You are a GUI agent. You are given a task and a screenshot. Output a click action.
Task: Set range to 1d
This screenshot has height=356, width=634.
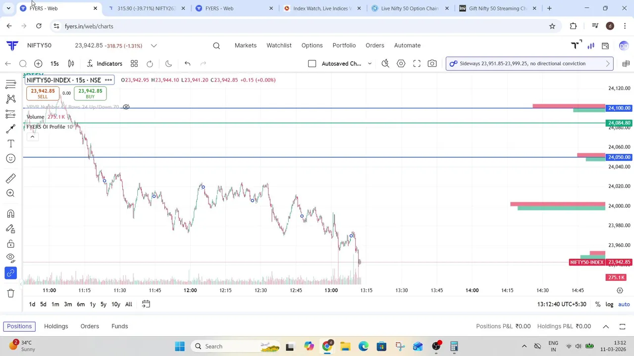[x=32, y=305]
